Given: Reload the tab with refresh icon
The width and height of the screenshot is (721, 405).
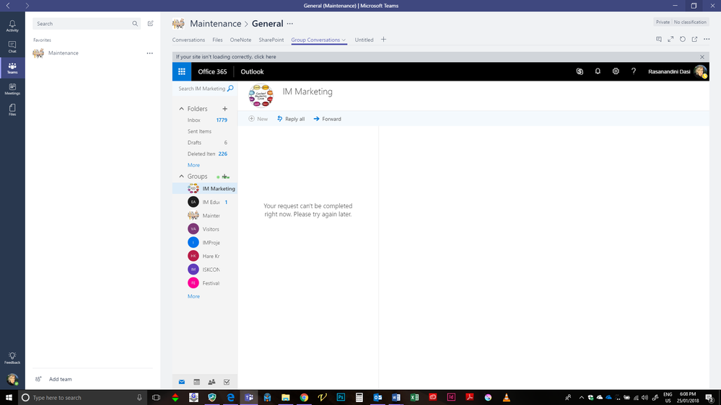Looking at the screenshot, I should (x=682, y=40).
